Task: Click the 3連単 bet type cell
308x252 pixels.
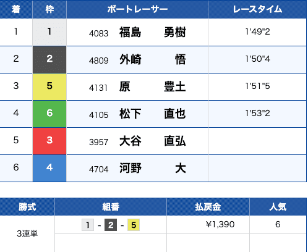Action: click(x=27, y=233)
